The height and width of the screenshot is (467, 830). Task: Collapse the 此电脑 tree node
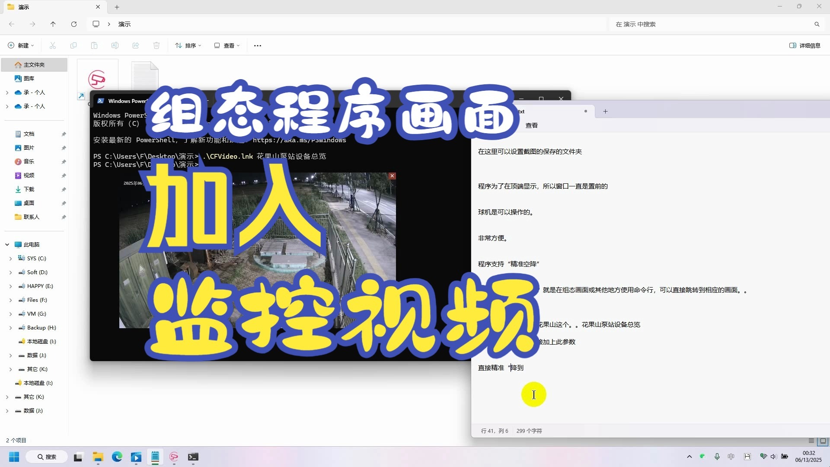pyautogui.click(x=7, y=244)
